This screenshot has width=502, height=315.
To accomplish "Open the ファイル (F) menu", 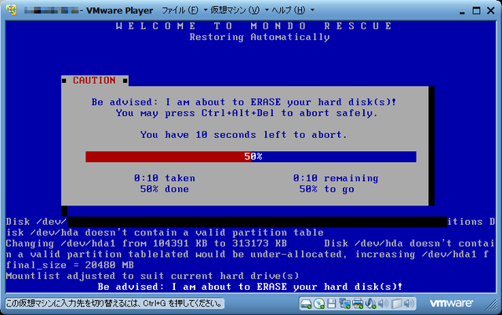I will (x=180, y=10).
